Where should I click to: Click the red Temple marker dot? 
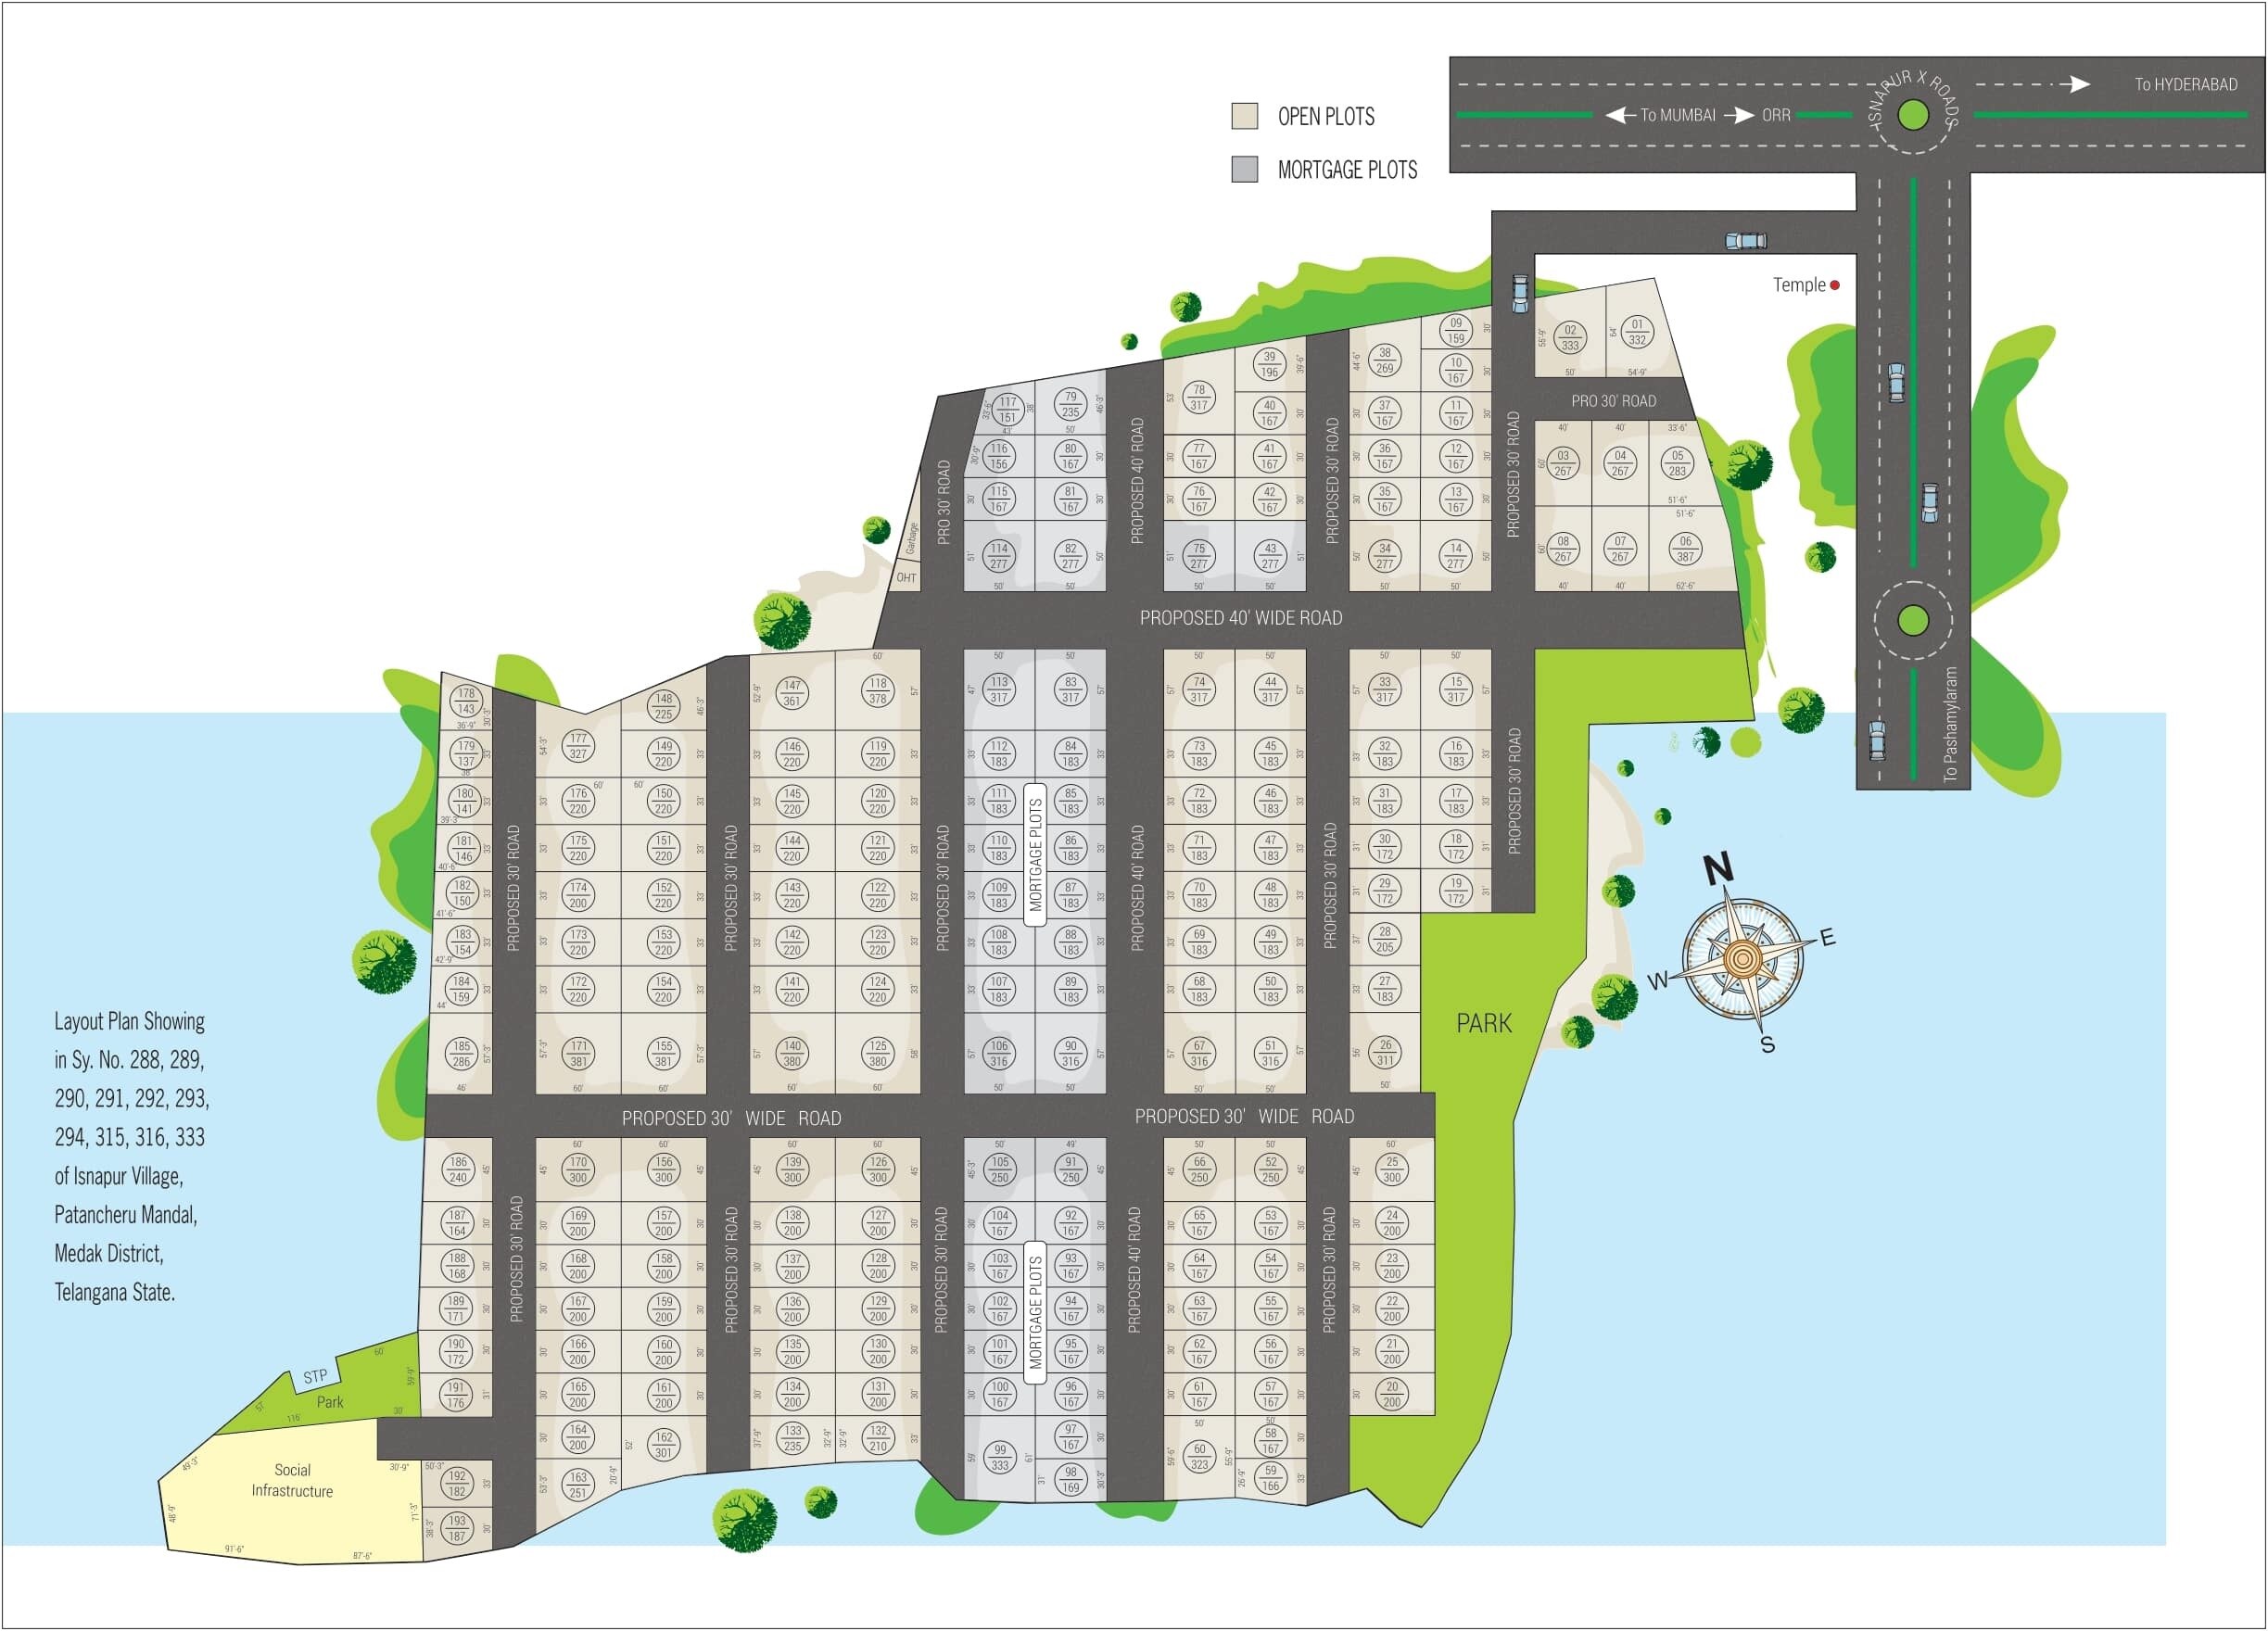(x=1835, y=285)
